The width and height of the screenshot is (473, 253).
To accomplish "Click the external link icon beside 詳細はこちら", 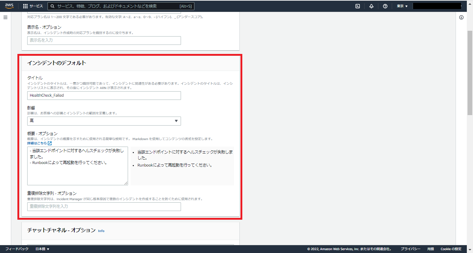I will coord(50,143).
